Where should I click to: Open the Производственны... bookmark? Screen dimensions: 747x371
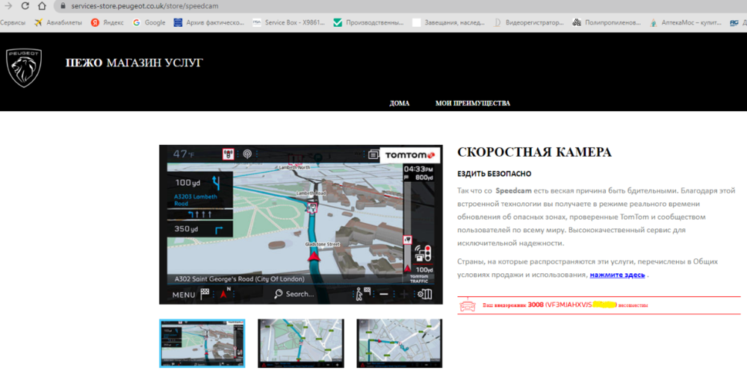(x=369, y=22)
